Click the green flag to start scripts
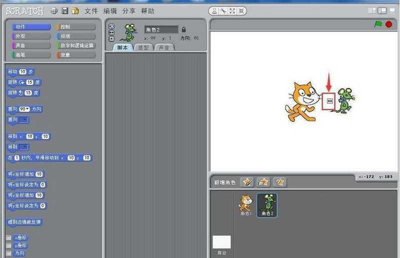 click(378, 24)
